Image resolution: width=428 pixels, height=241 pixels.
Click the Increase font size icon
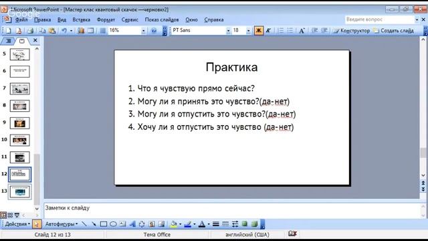click(x=302, y=31)
